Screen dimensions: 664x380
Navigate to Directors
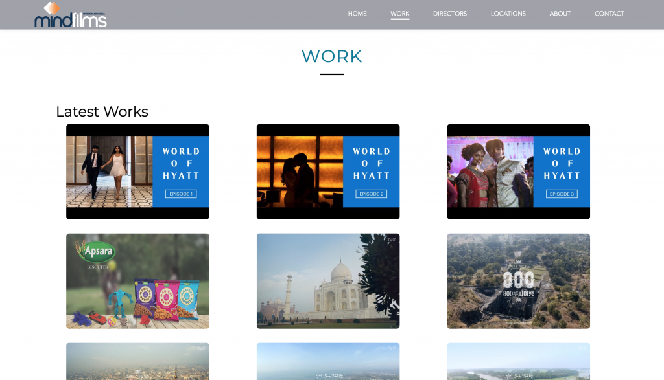[450, 14]
